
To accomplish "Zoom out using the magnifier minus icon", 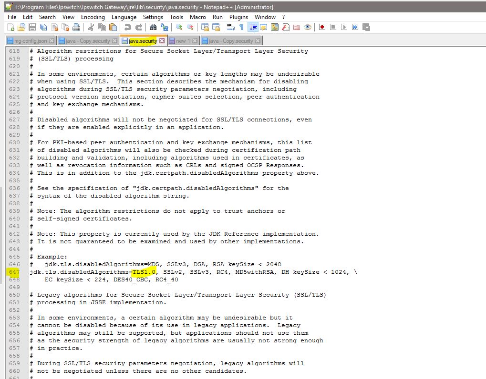I will 190,27.
